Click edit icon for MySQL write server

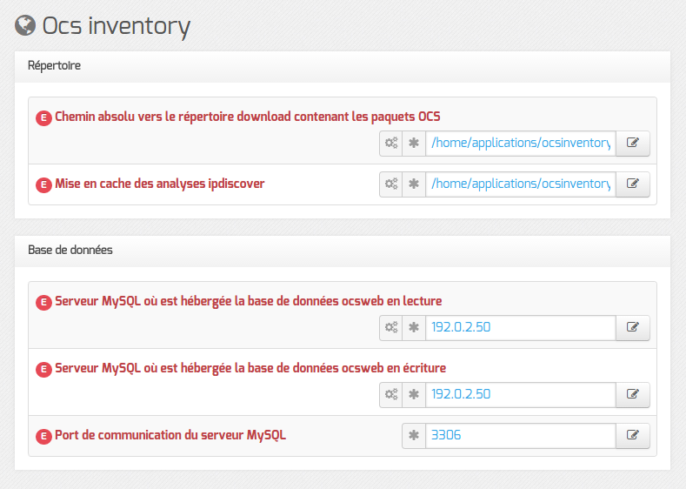[x=633, y=394]
